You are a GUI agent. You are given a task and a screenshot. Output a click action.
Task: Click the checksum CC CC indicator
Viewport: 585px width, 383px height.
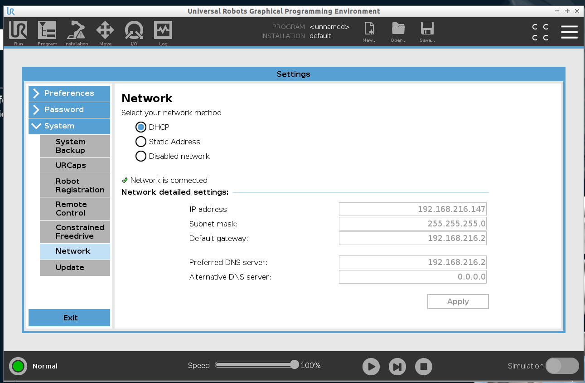(540, 32)
